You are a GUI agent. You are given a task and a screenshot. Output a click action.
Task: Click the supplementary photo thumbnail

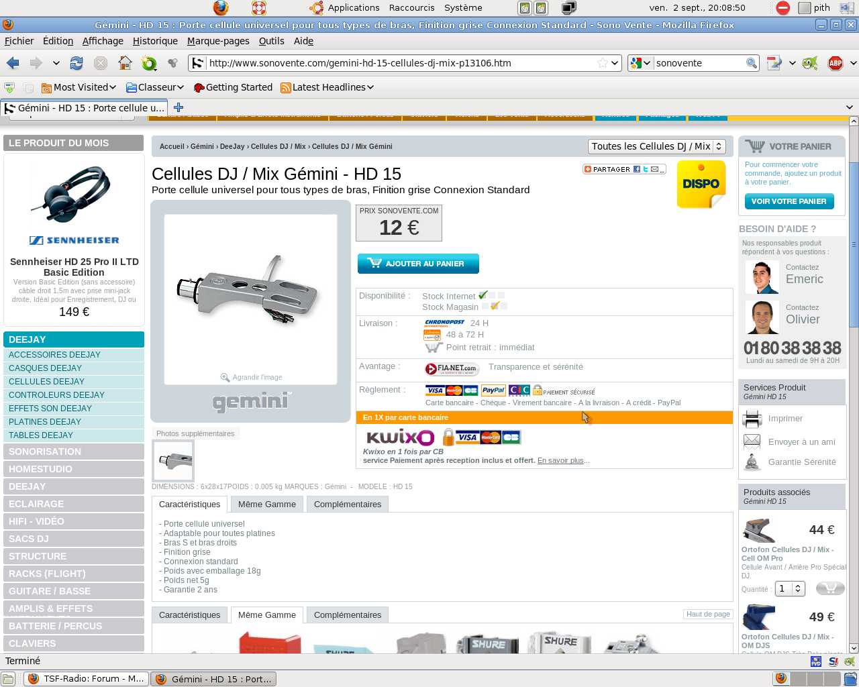174,461
